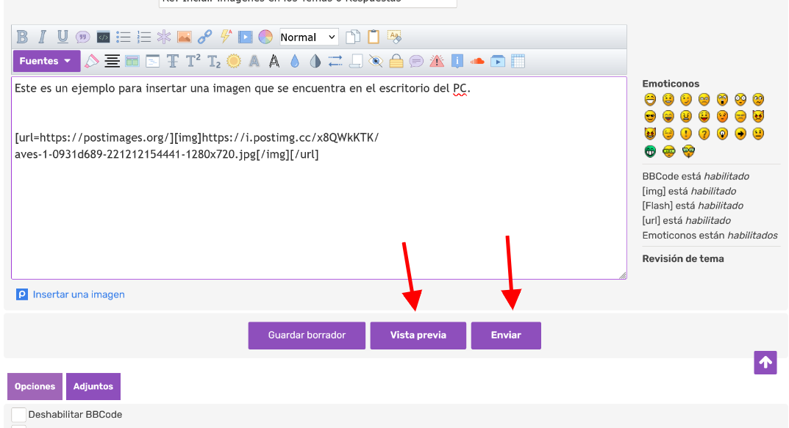Screen dimensions: 789x428
Task: Check the Deshabilitar BBCode checkbox
Action: pyautogui.click(x=18, y=415)
